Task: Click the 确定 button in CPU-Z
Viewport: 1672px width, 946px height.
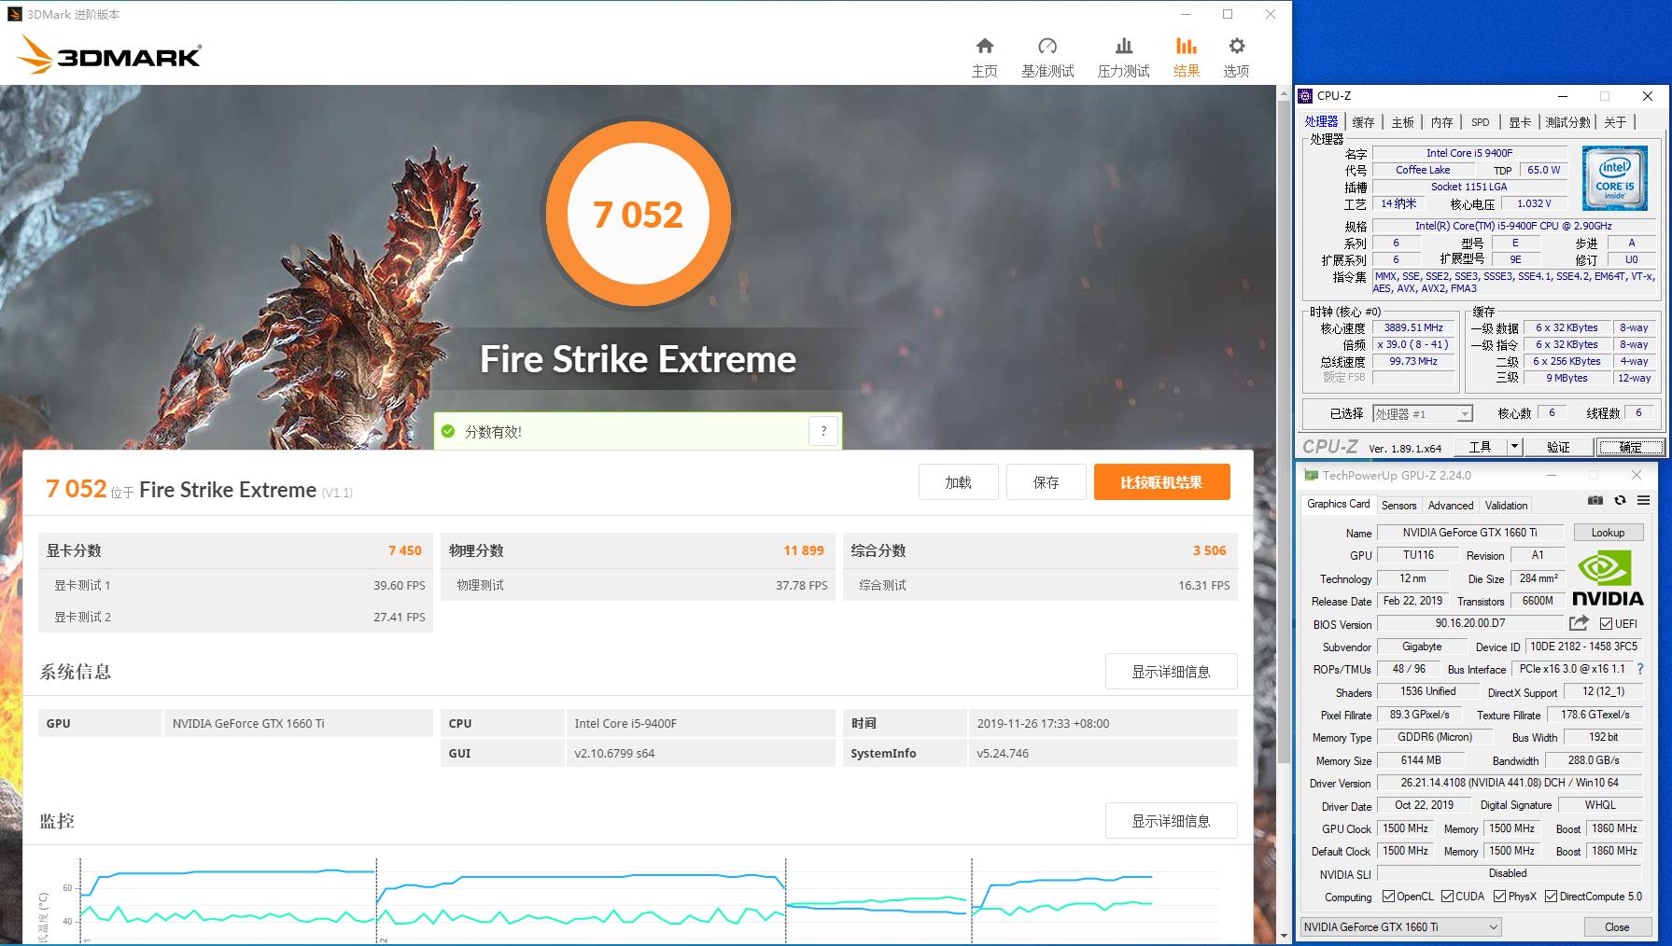Action: [1630, 447]
